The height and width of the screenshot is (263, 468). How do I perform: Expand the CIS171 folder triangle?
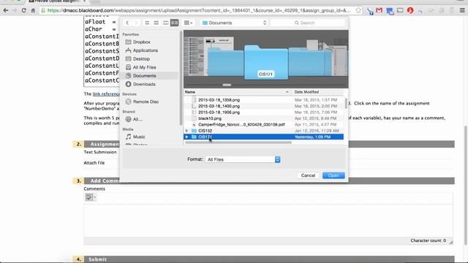187,137
